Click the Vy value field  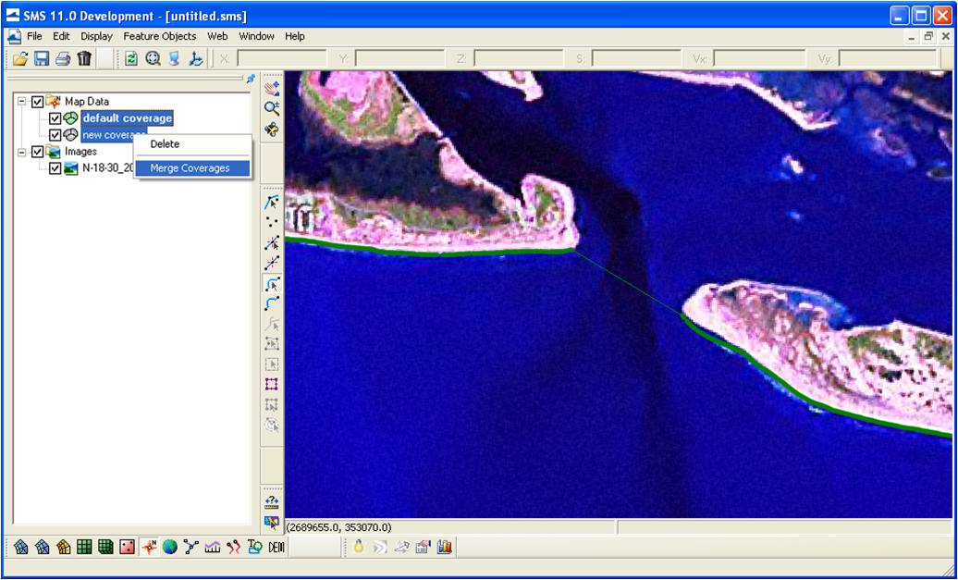[887, 58]
